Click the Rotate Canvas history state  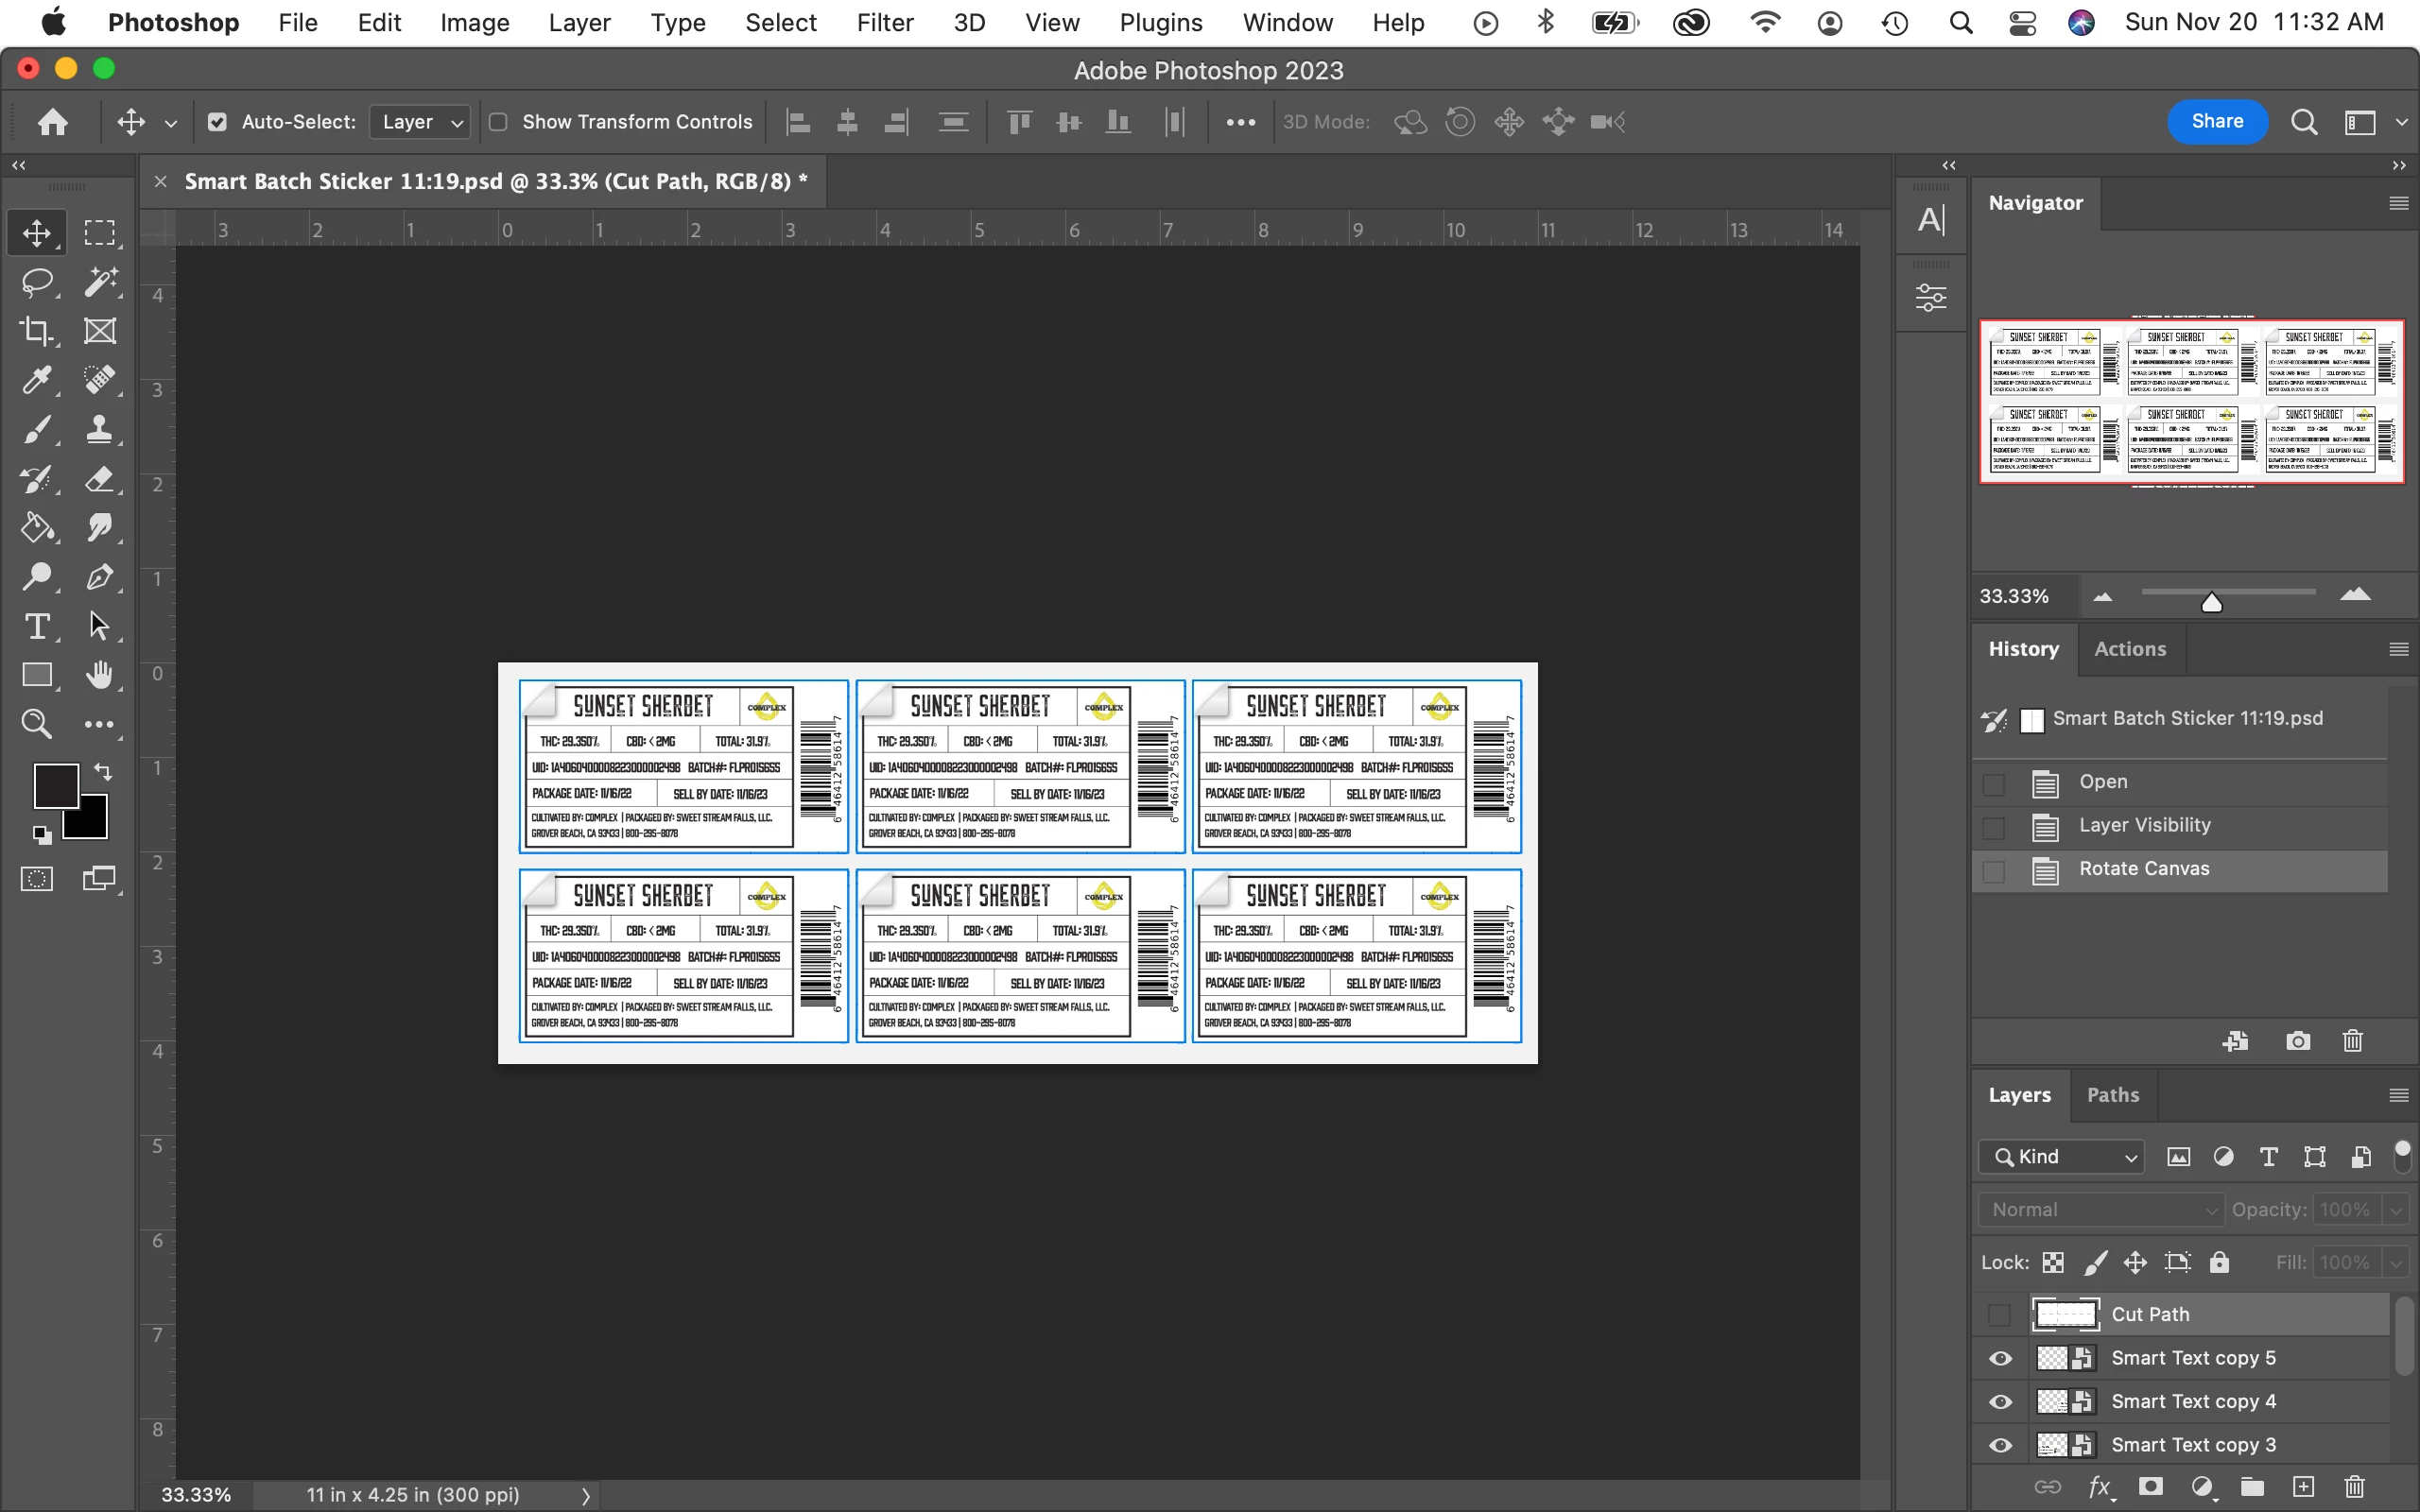click(x=2143, y=869)
